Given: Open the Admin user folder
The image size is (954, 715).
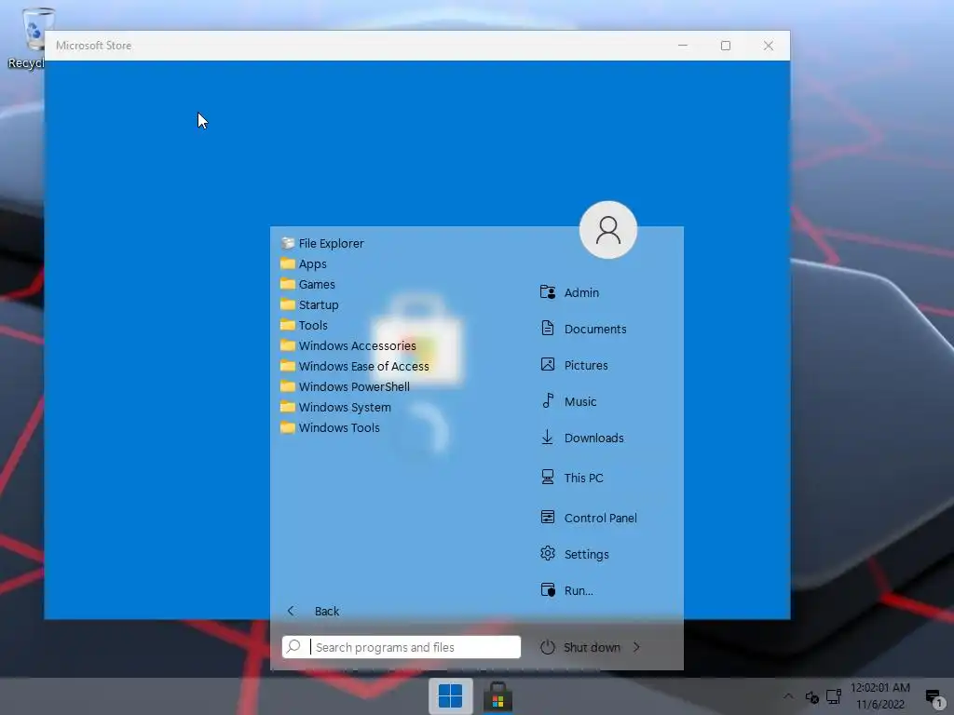Looking at the screenshot, I should [569, 292].
